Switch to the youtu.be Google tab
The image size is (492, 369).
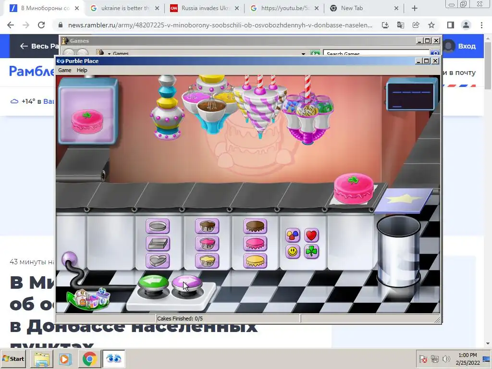(x=284, y=8)
